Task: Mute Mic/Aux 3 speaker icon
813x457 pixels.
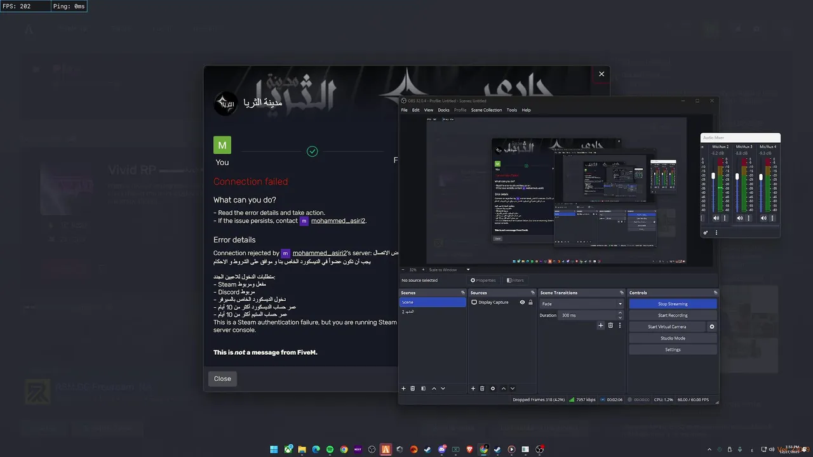Action: click(x=739, y=218)
